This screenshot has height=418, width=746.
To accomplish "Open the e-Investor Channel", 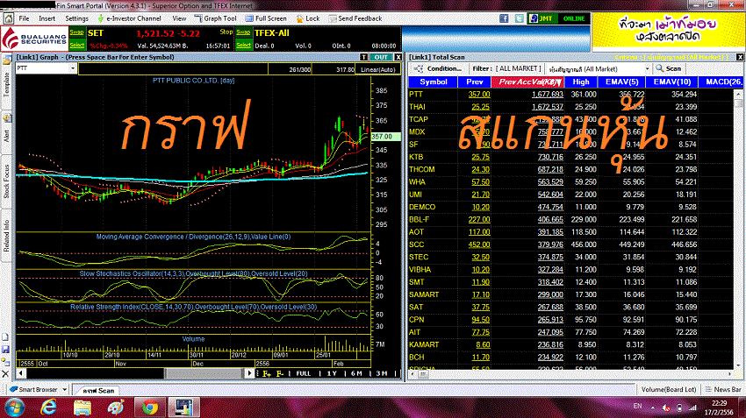I will tap(129, 18).
